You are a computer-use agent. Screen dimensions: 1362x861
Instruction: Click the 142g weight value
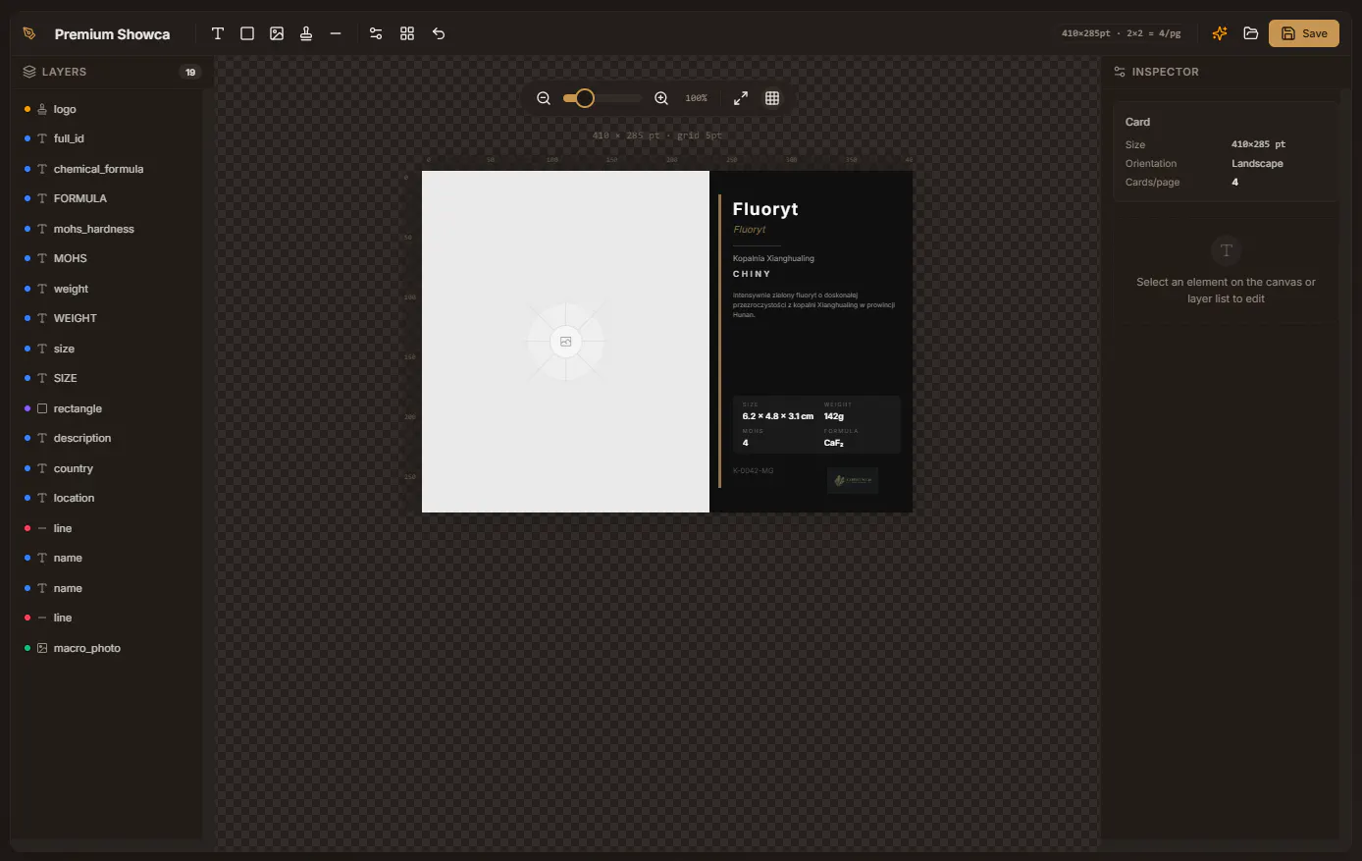(x=834, y=416)
